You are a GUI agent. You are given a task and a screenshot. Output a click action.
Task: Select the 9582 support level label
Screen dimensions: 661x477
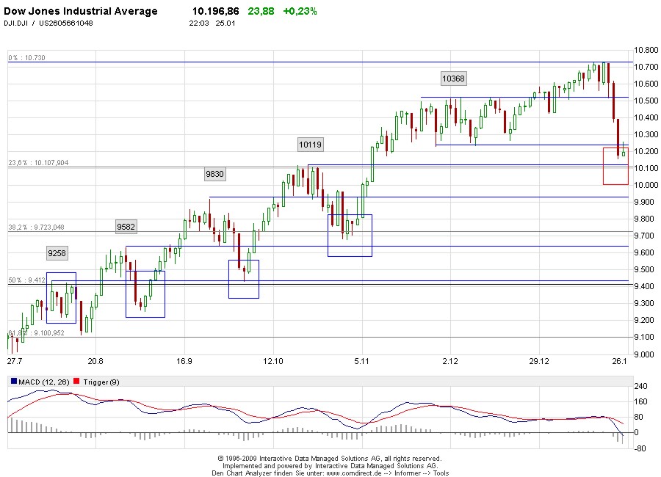[x=126, y=227]
